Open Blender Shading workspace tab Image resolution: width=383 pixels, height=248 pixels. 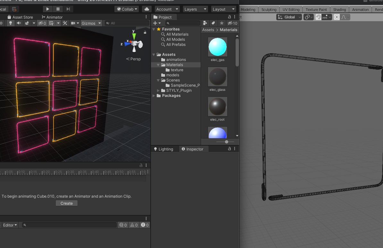click(x=339, y=10)
